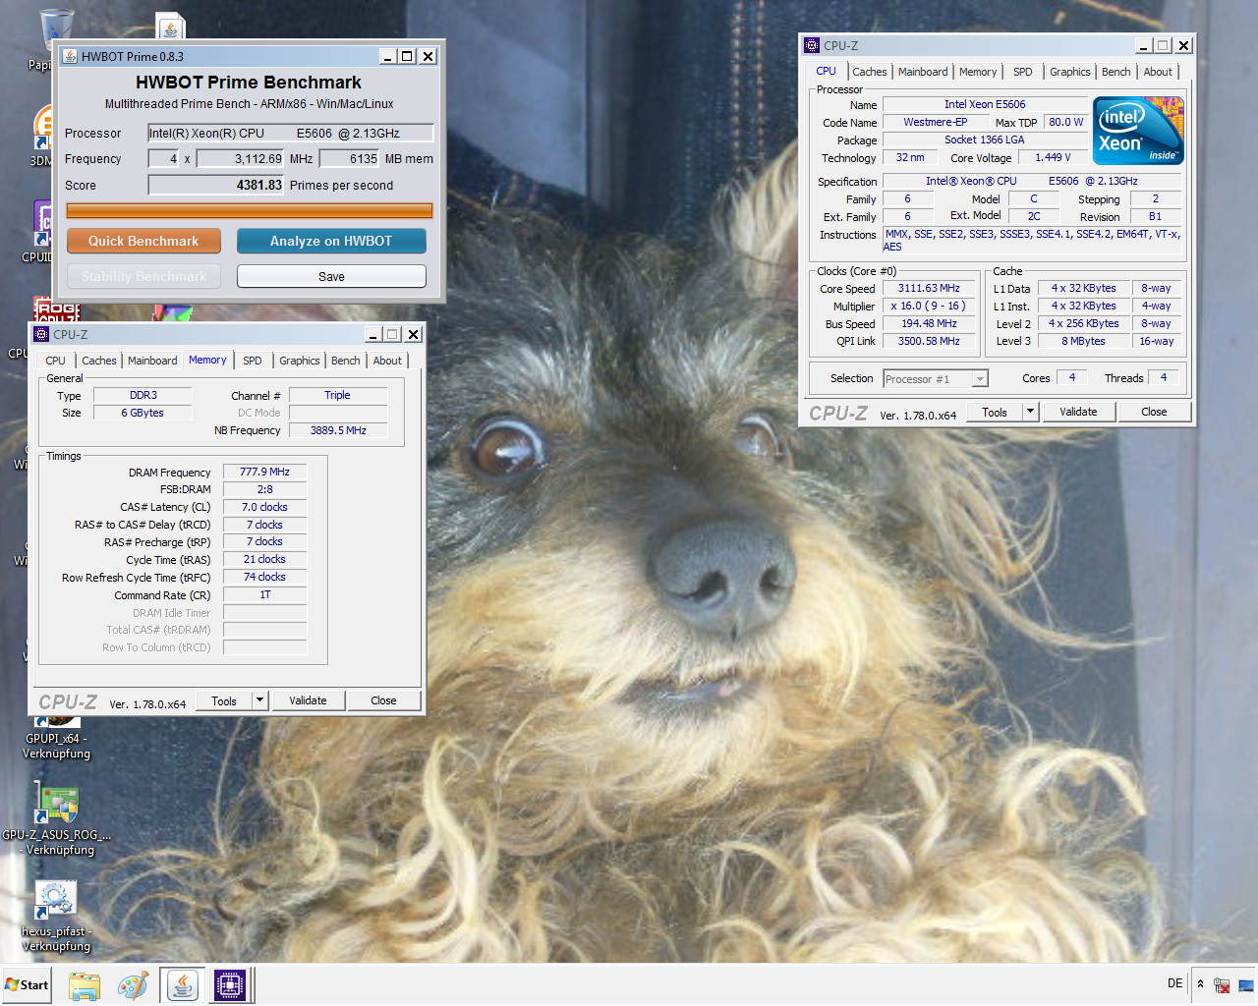
Task: Click Bus Speed value 194.48 MHz
Action: point(929,323)
